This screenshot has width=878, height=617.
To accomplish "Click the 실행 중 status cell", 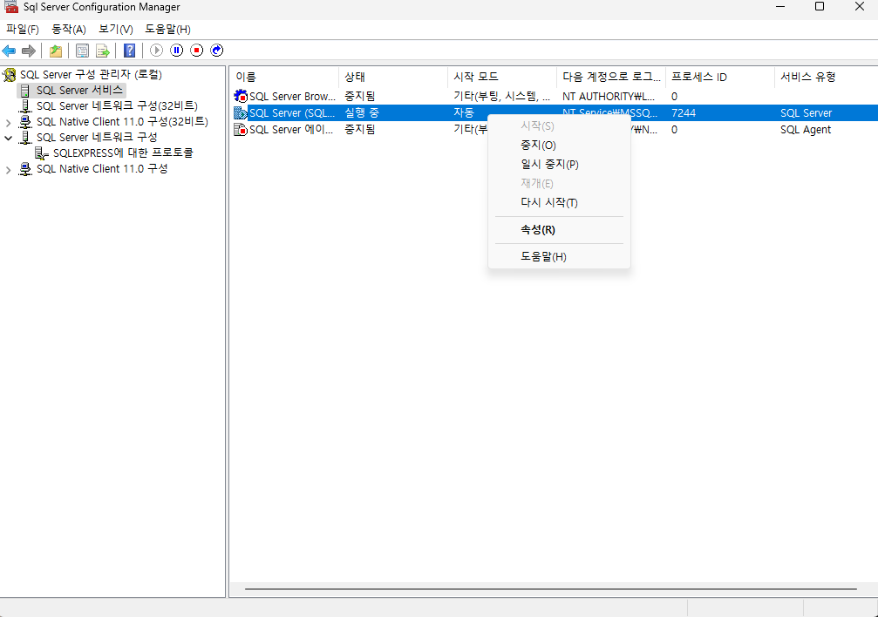I will 362,112.
